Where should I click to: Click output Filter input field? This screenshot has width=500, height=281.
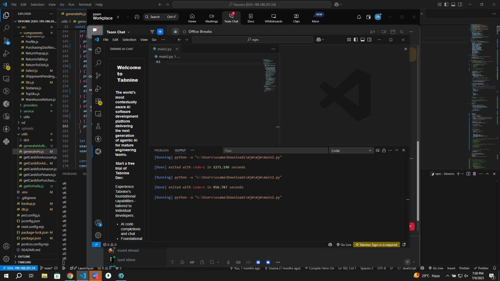(276, 151)
